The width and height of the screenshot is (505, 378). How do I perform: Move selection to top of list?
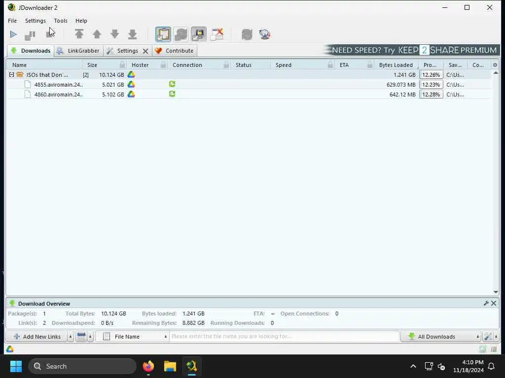[79, 34]
